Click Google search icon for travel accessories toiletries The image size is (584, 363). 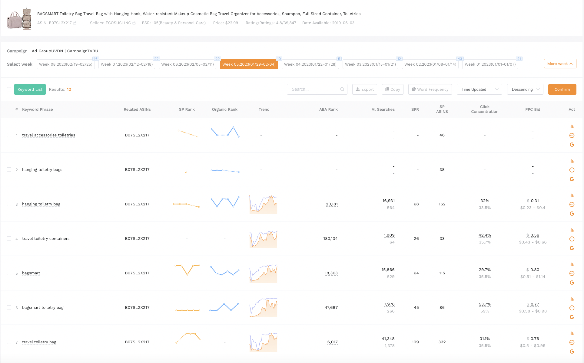coord(572,145)
